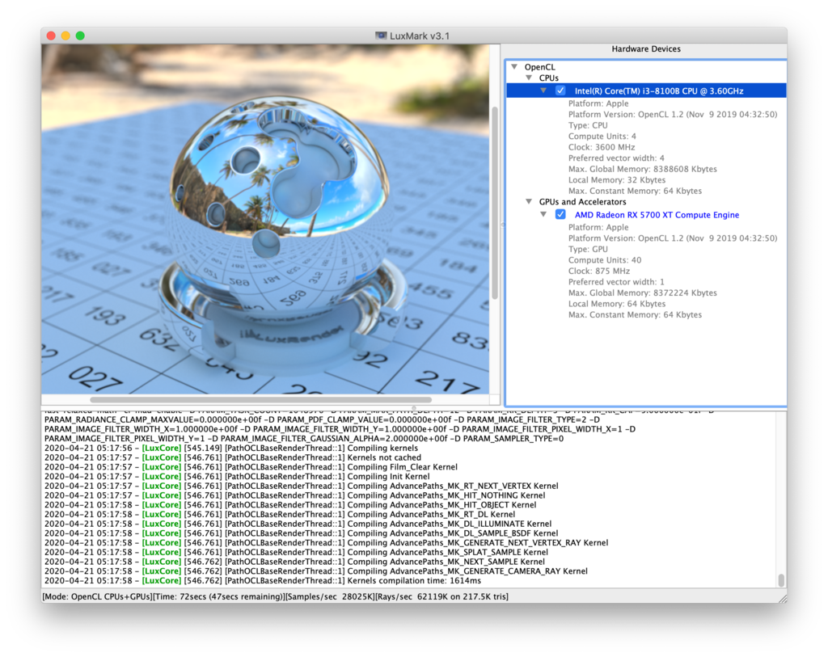
Task: Select the 'Type: CPU' row
Action: 588,125
